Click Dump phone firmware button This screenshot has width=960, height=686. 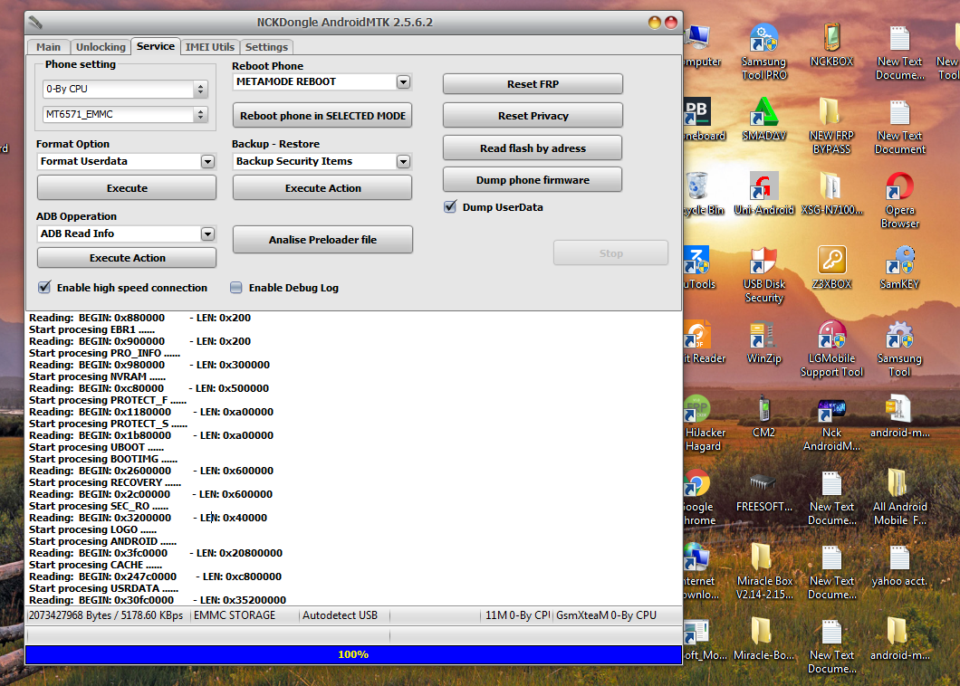[533, 180]
